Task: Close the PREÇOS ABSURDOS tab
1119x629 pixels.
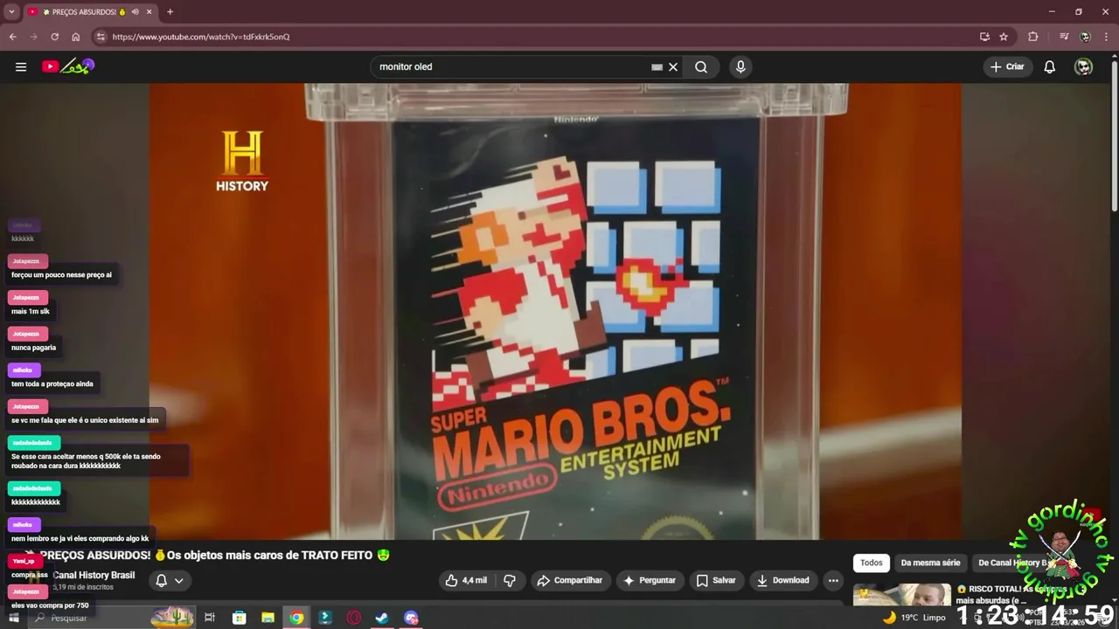Action: [x=149, y=12]
